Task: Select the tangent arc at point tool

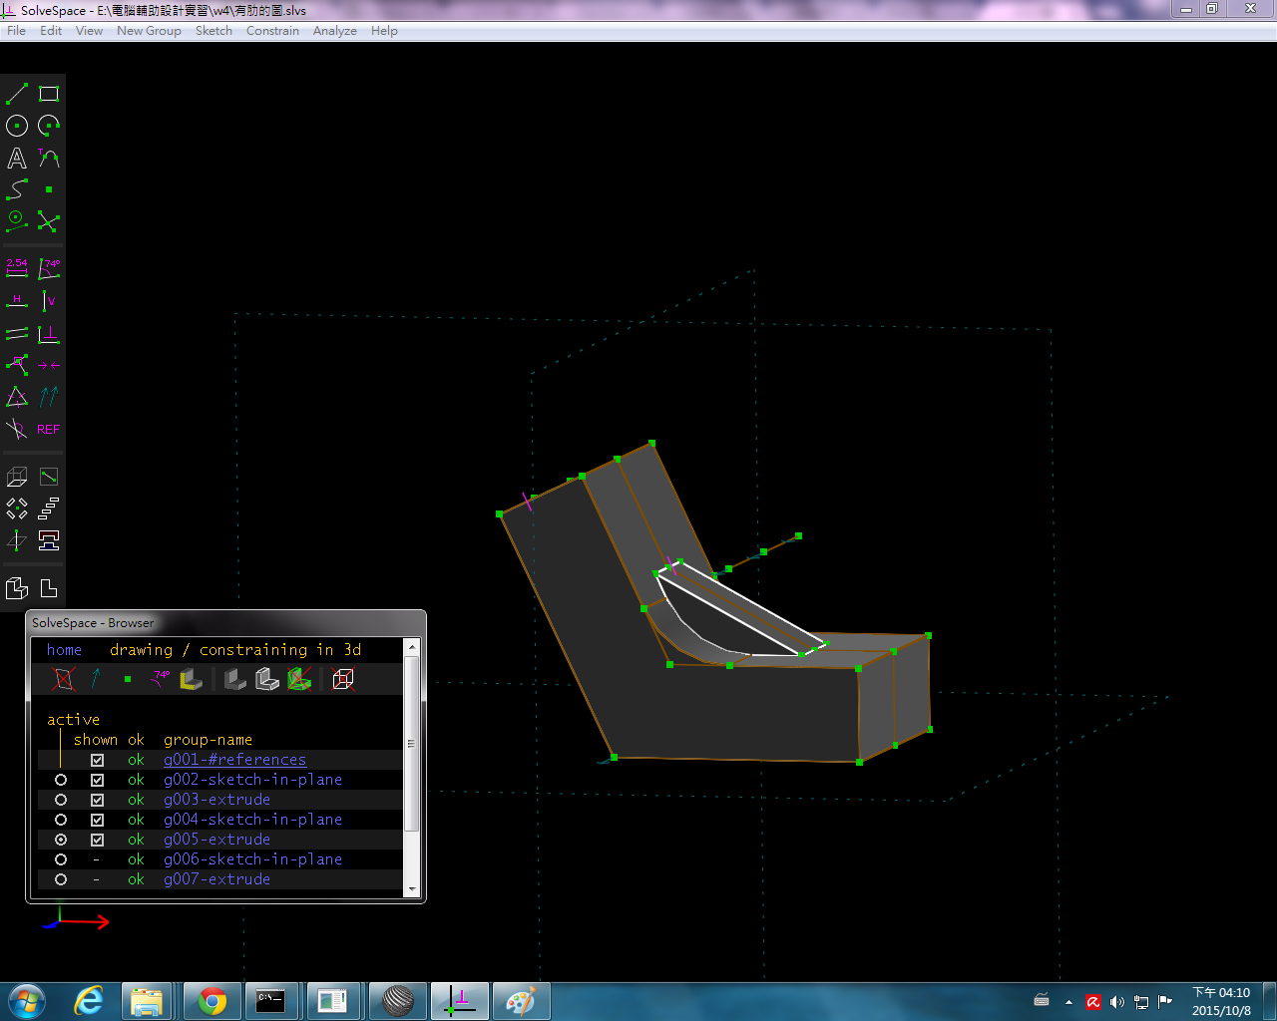Action: [49, 158]
